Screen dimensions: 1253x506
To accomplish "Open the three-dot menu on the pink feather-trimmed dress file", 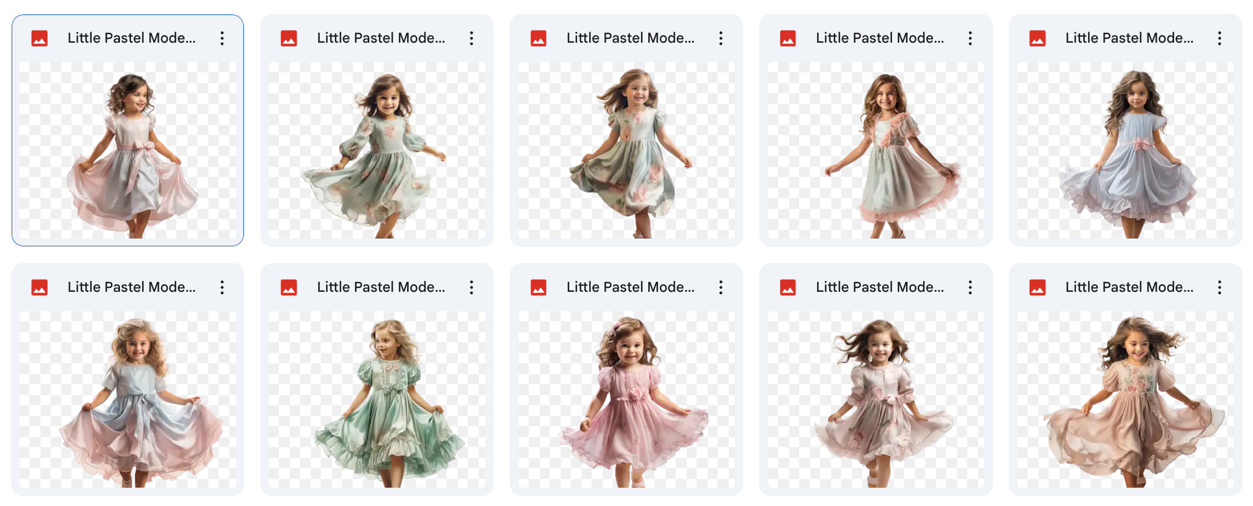I will click(970, 38).
